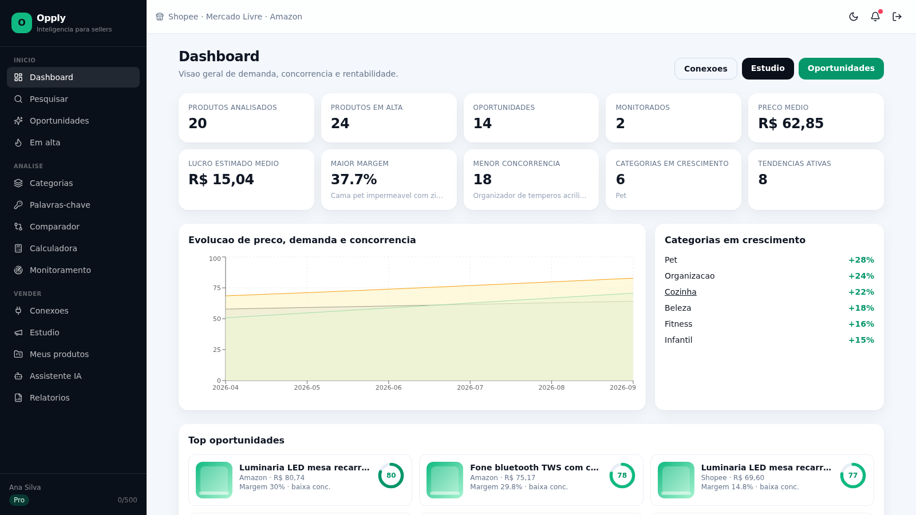Click the green Oportunidades header button
916x515 pixels.
841,69
